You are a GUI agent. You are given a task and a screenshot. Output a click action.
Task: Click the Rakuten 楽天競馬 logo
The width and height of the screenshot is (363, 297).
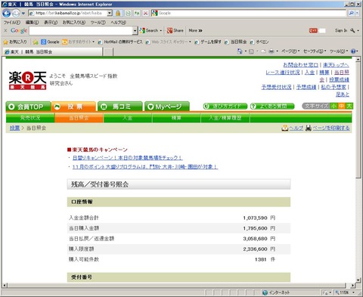coord(27,80)
